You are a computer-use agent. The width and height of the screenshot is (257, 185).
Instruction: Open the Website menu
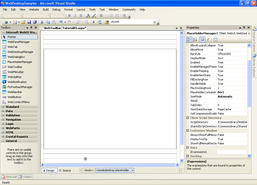34,10
